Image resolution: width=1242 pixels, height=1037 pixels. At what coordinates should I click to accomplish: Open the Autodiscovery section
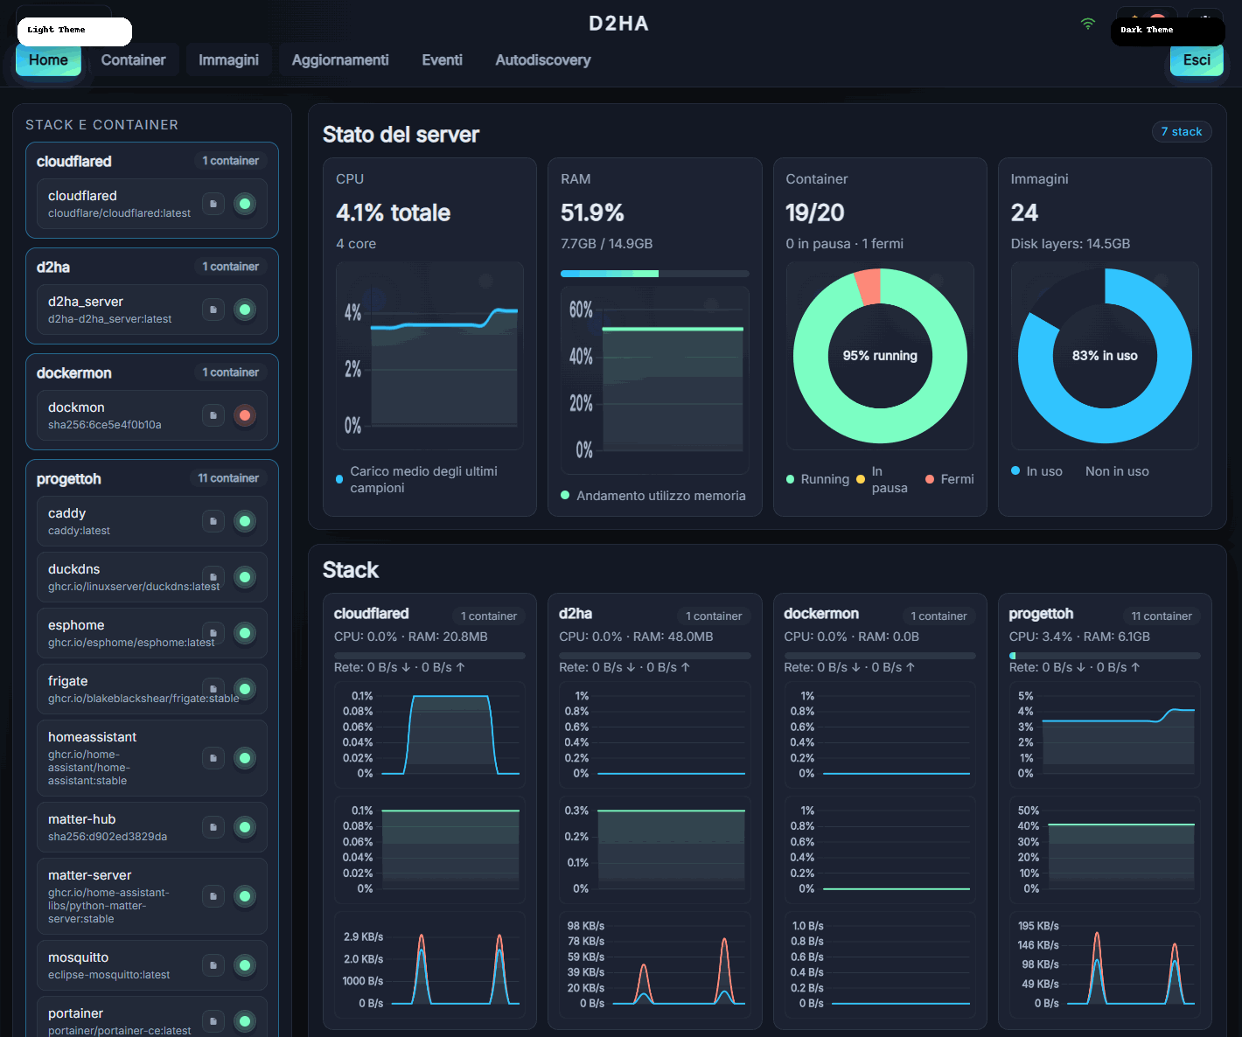542,59
